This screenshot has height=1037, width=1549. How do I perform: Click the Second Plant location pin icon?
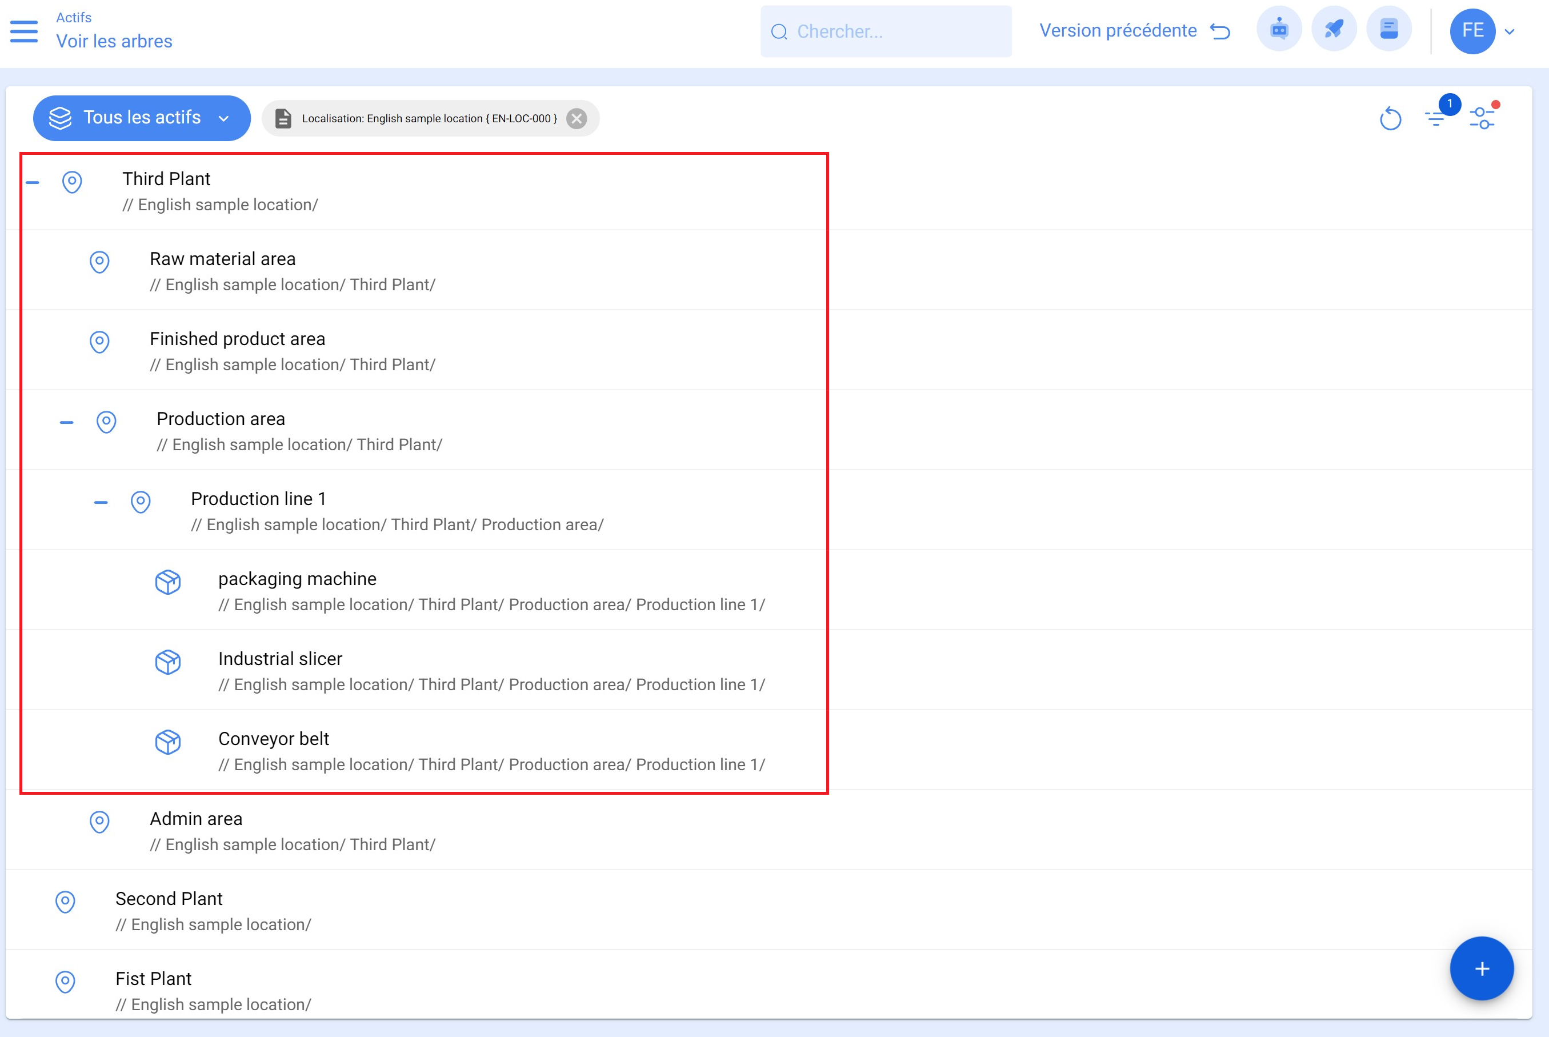[x=65, y=902]
